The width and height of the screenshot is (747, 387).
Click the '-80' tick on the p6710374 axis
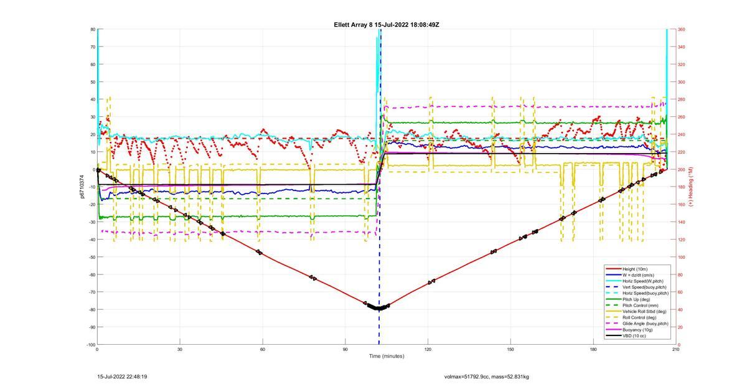point(92,309)
